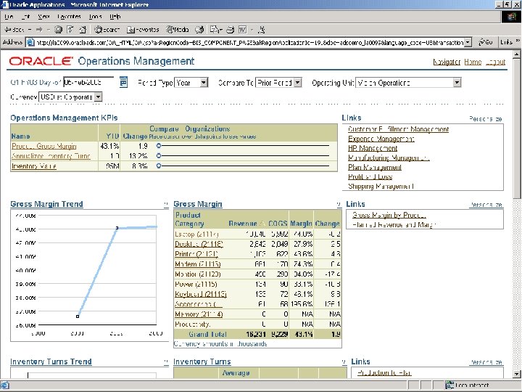
Task: Click the Navigator link
Action: [x=447, y=62]
